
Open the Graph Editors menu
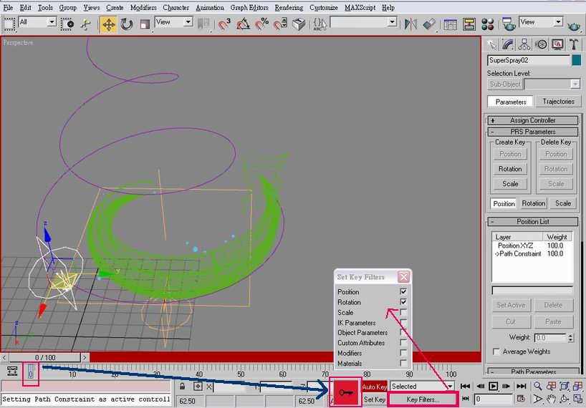pos(249,7)
